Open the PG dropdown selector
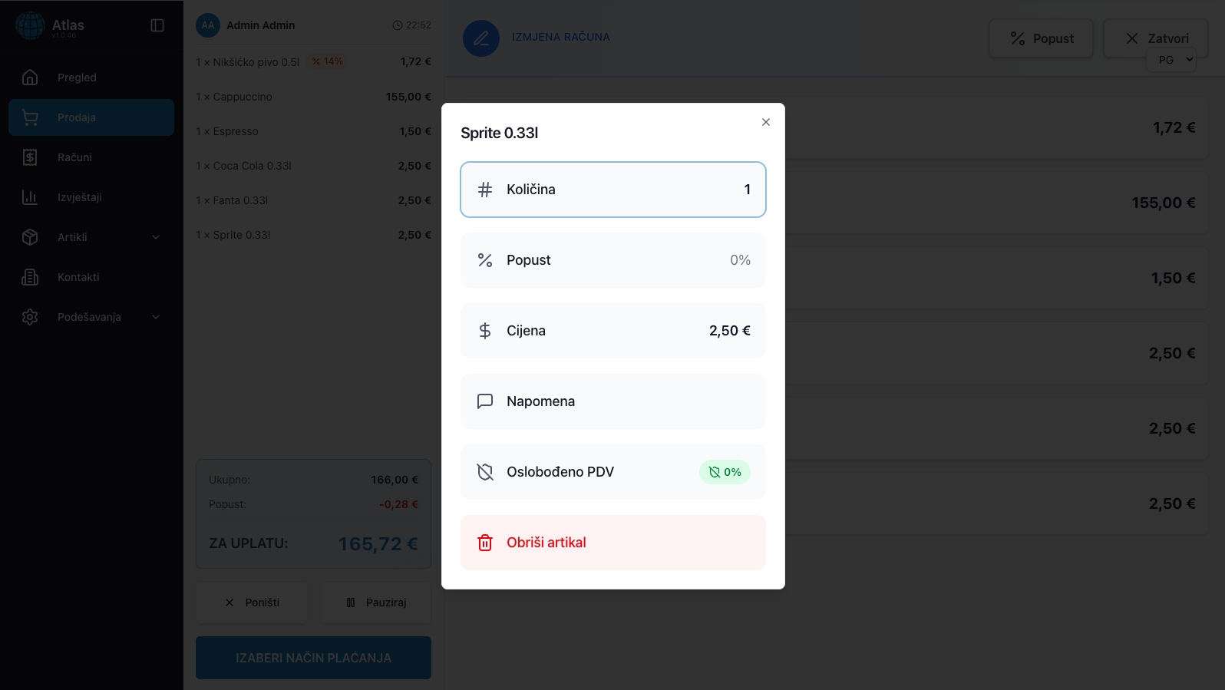The image size is (1225, 690). (1171, 60)
